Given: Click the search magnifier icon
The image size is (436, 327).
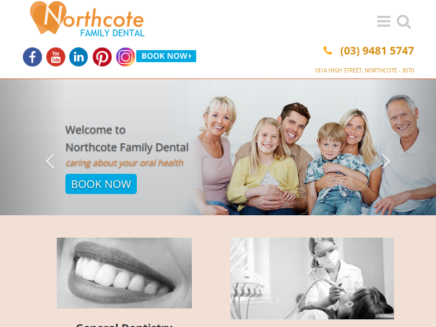Looking at the screenshot, I should coord(404,22).
